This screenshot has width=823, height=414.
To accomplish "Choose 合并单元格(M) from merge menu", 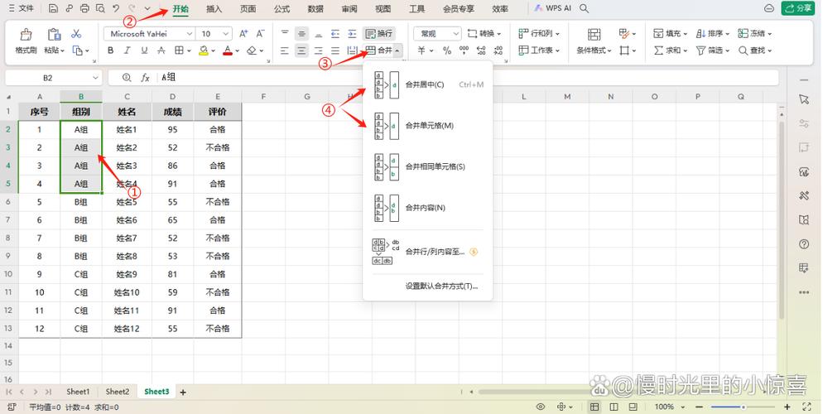I will tap(428, 126).
